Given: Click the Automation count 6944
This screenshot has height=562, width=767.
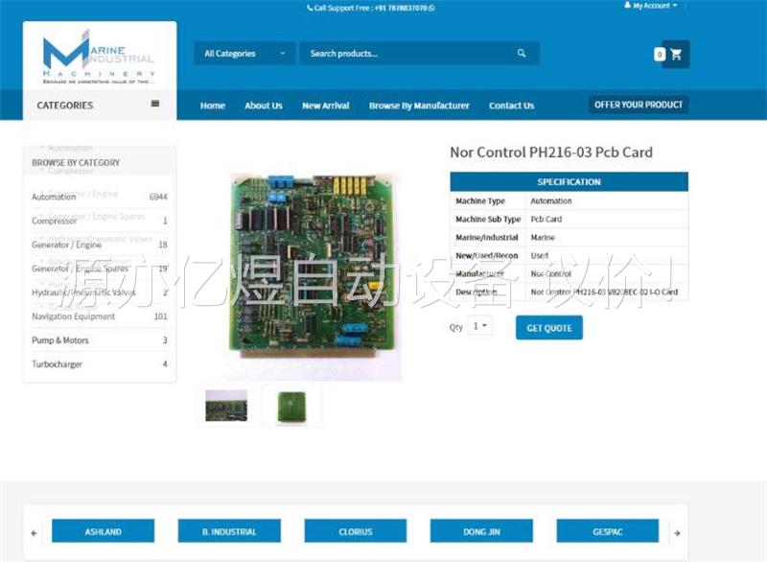Looking at the screenshot, I should click(158, 197).
